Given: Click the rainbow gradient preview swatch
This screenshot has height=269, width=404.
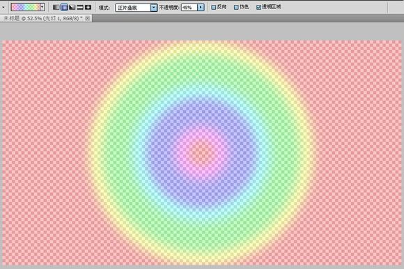Looking at the screenshot, I should coord(25,7).
